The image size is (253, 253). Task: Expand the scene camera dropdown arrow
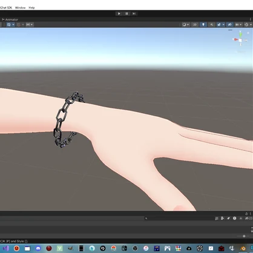241,25
